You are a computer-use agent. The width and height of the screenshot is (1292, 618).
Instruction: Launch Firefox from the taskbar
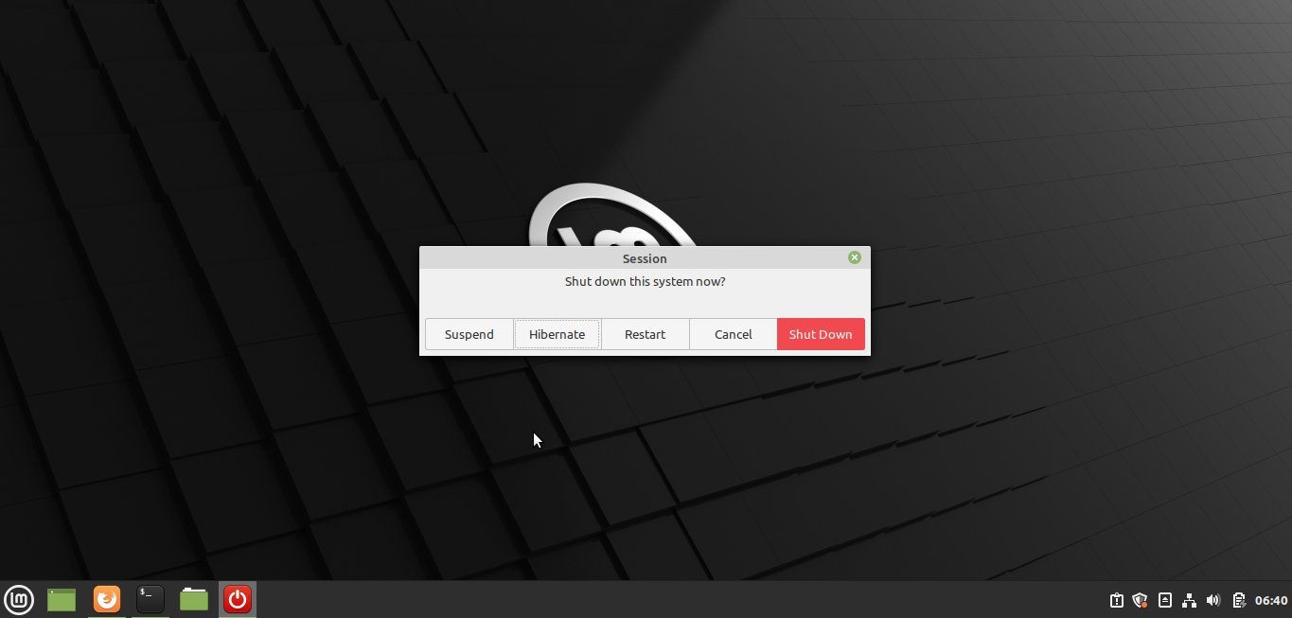[x=106, y=599]
